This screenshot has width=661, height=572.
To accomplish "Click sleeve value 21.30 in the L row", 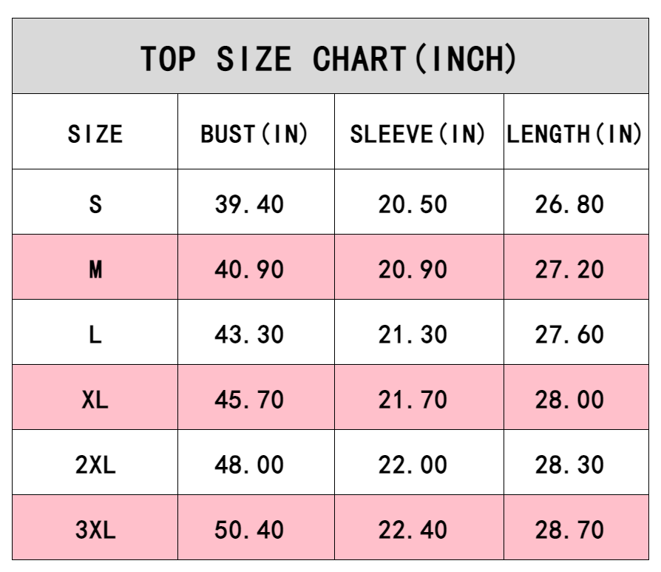I will pyautogui.click(x=413, y=334).
